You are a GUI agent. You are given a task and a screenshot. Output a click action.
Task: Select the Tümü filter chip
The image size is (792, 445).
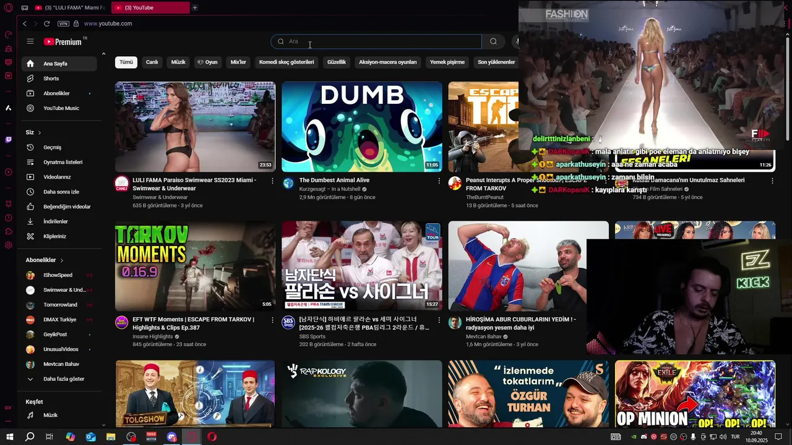[126, 62]
